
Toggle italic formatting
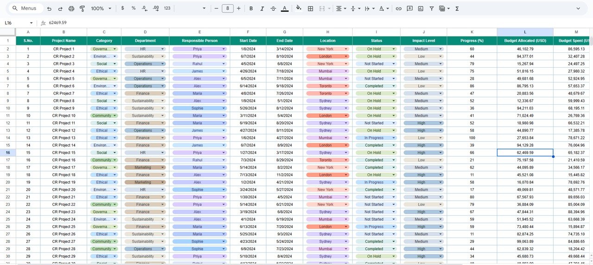click(262, 8)
